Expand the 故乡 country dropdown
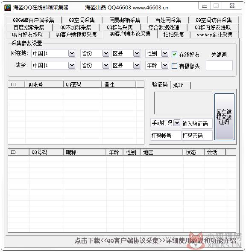 (x=72, y=65)
